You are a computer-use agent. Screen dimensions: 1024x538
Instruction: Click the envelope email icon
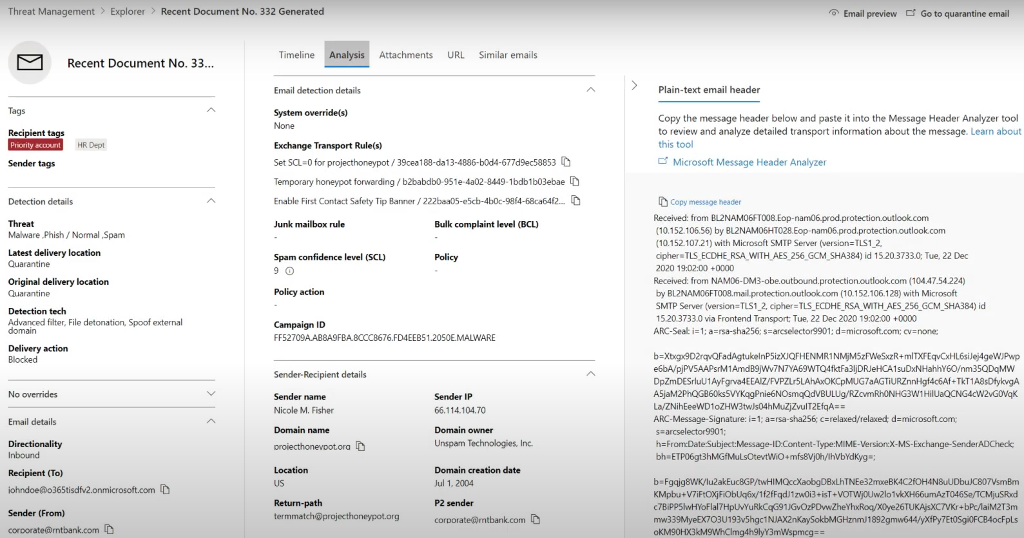[x=30, y=62]
